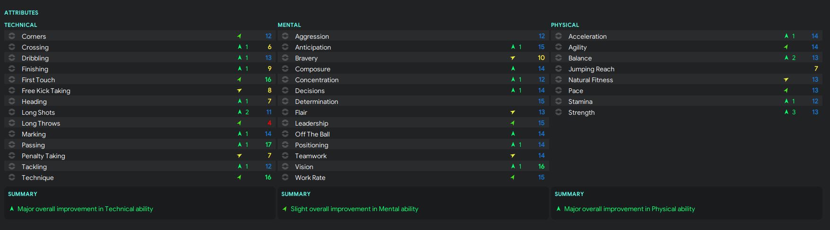Click the green up arrow for Long Shots
The height and width of the screenshot is (230, 830).
240,112
